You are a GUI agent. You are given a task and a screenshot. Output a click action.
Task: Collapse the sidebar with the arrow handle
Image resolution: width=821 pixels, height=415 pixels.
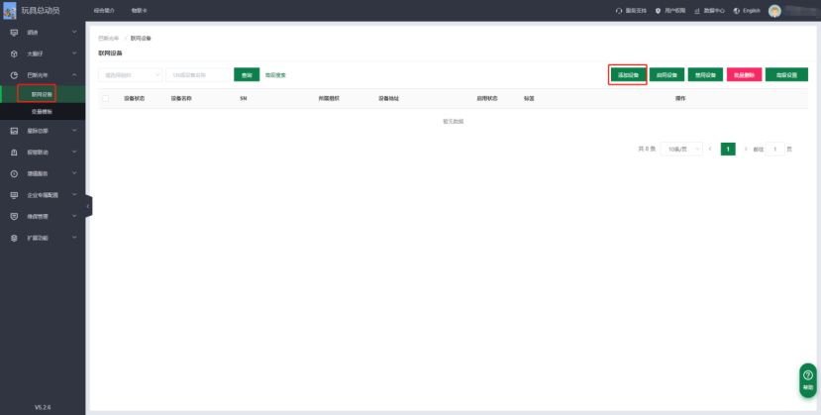(x=88, y=205)
